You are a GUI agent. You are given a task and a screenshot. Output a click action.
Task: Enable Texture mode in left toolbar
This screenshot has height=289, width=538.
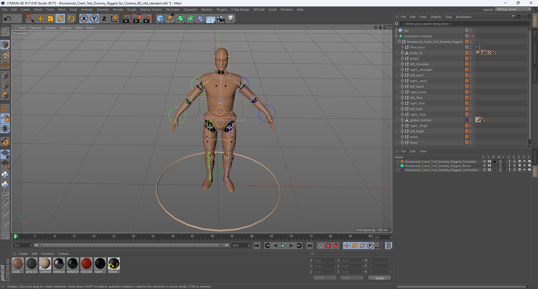(x=5, y=55)
